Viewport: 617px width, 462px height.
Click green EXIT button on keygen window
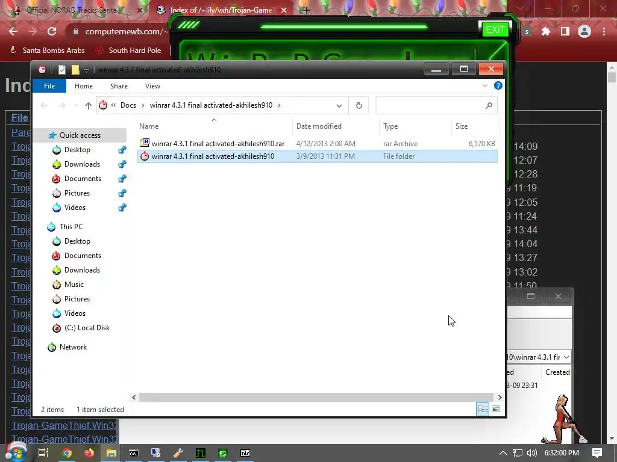pyautogui.click(x=495, y=29)
